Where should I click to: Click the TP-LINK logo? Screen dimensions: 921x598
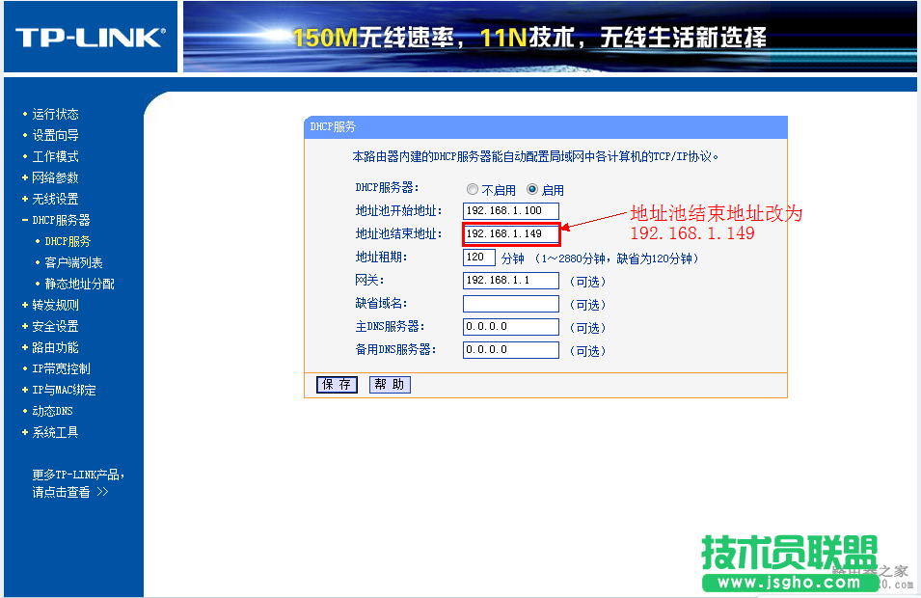pyautogui.click(x=91, y=38)
